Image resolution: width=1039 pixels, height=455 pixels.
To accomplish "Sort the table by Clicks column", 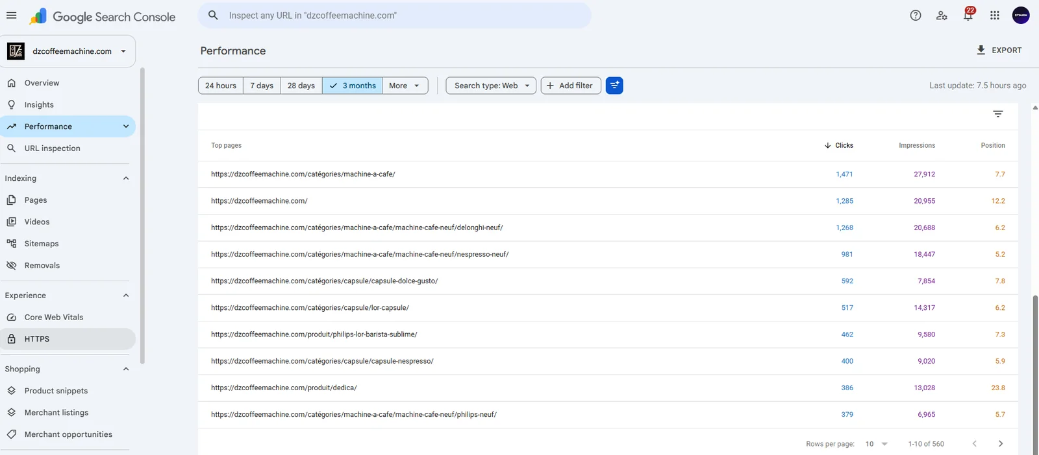I will coord(839,145).
